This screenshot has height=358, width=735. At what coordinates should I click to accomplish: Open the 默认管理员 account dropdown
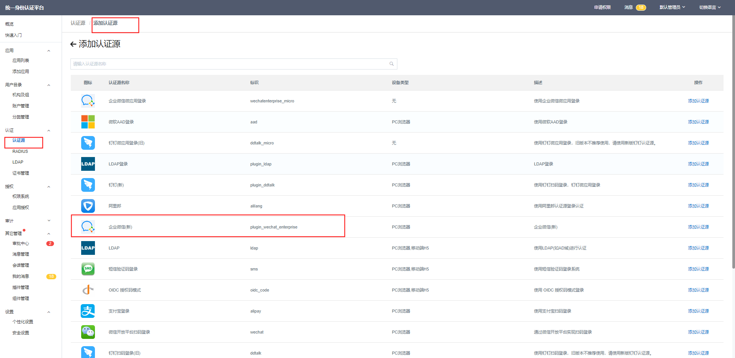point(672,7)
